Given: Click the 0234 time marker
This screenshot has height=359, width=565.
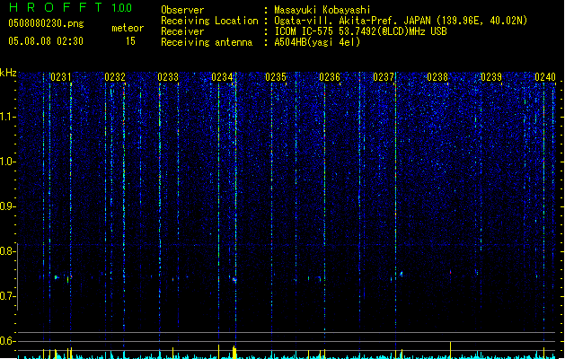Looking at the screenshot, I should click(x=222, y=77).
